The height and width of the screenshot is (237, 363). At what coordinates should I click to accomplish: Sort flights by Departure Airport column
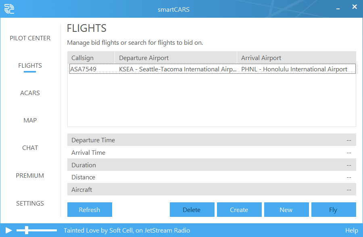[x=175, y=58]
